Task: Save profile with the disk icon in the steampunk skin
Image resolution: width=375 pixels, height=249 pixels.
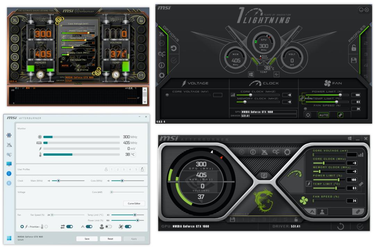Action: 141,75
